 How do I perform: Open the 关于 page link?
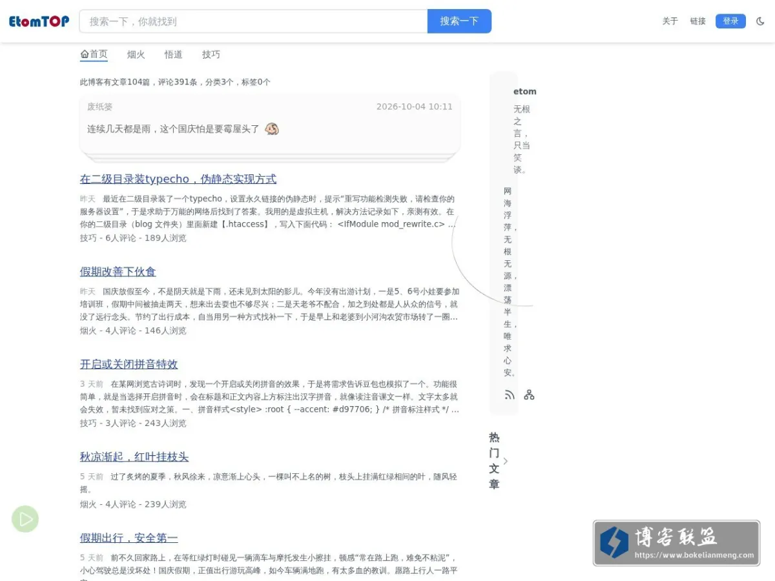670,21
